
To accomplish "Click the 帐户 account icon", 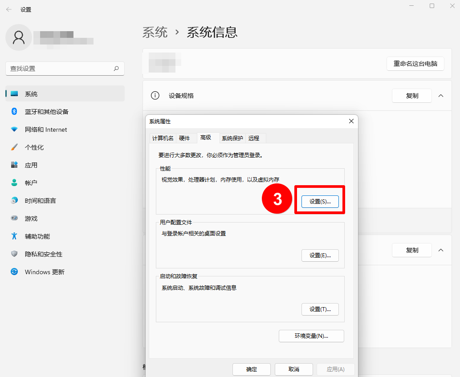I will [14, 183].
